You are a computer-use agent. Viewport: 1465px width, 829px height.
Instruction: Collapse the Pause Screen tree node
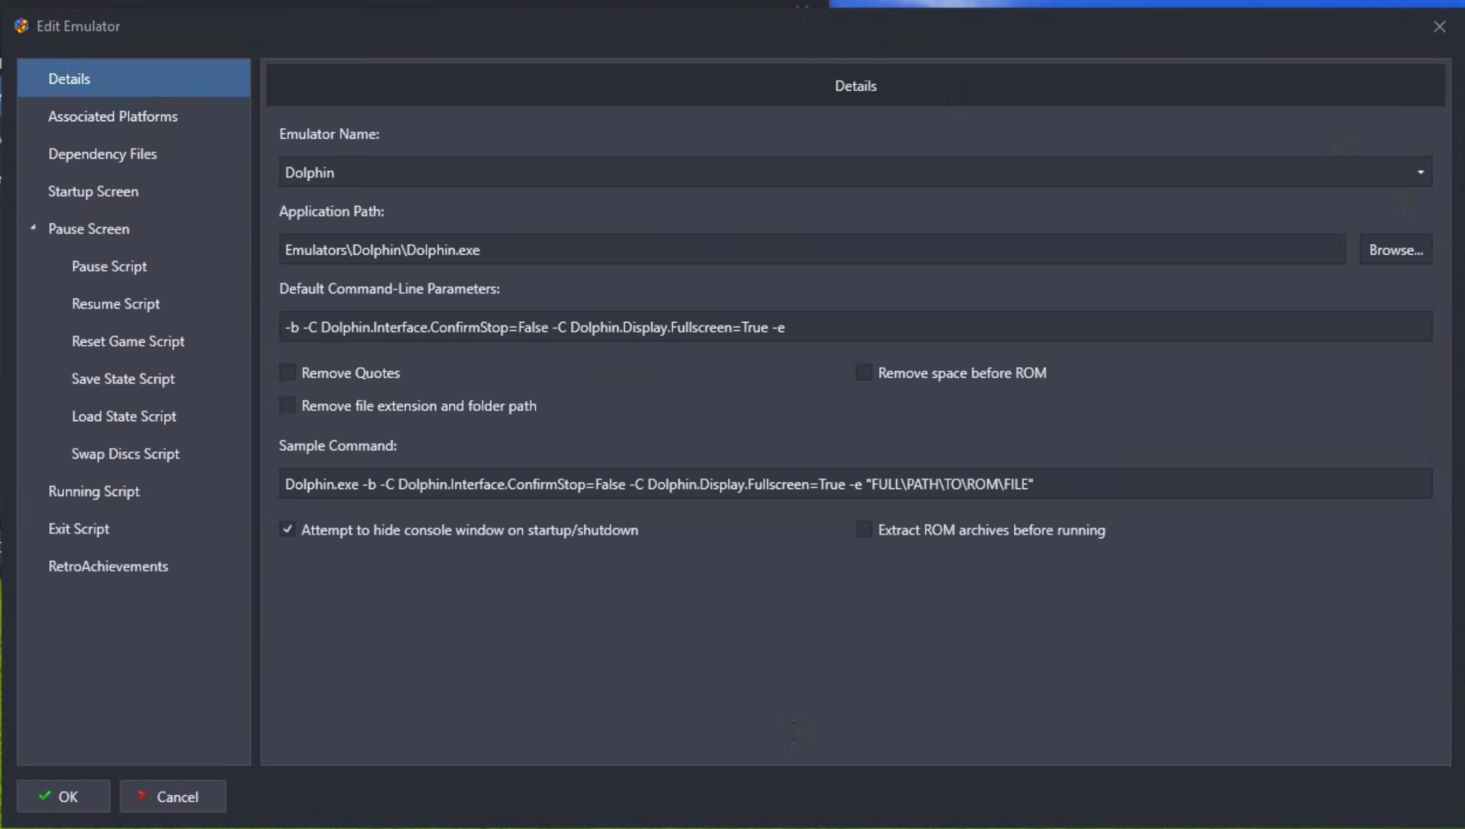(x=33, y=228)
